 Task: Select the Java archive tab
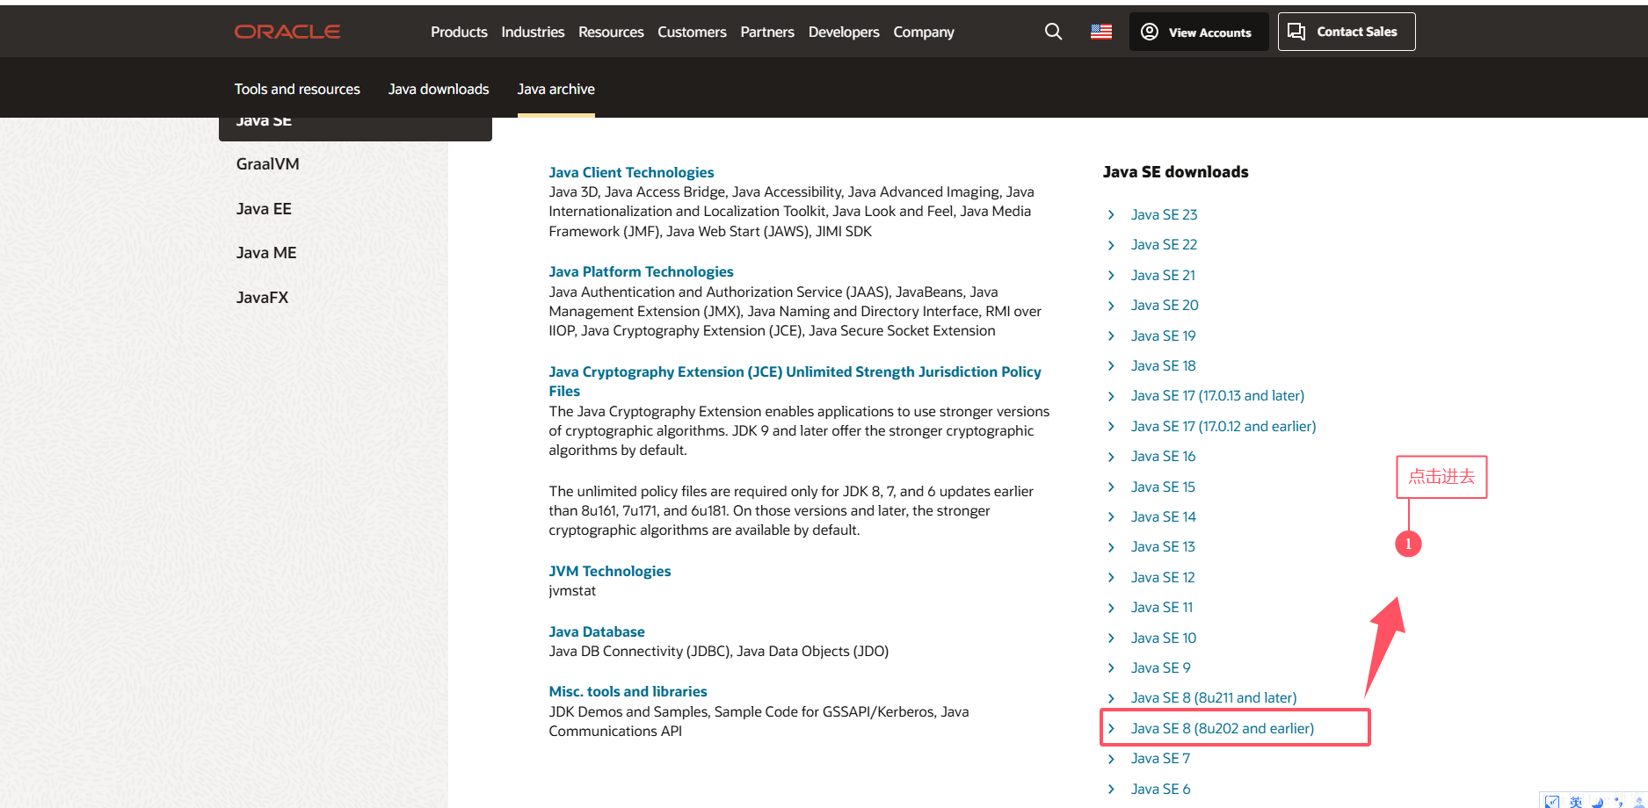pyautogui.click(x=556, y=89)
